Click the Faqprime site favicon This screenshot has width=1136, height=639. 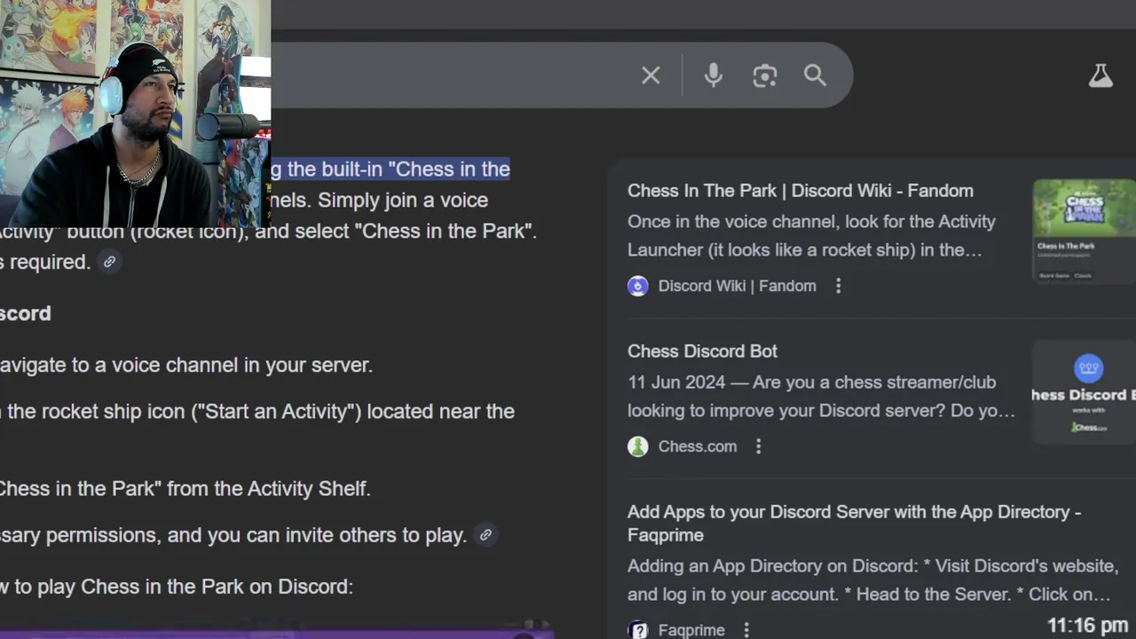tap(637, 630)
